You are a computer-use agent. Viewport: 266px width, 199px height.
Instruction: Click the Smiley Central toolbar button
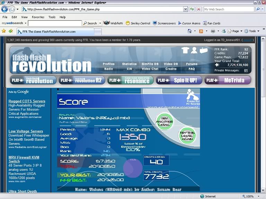pos(138,23)
